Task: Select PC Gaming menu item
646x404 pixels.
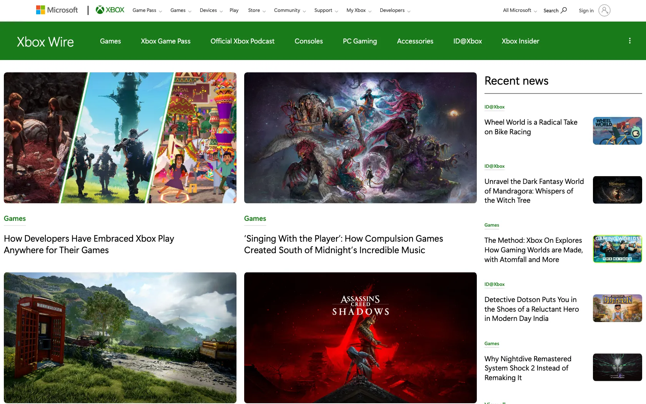Action: click(x=360, y=41)
